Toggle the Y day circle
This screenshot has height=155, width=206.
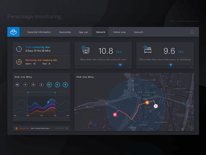point(25,85)
